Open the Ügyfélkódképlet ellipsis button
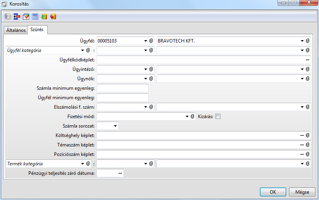Screen dimensions: 319x200 pos(308,60)
